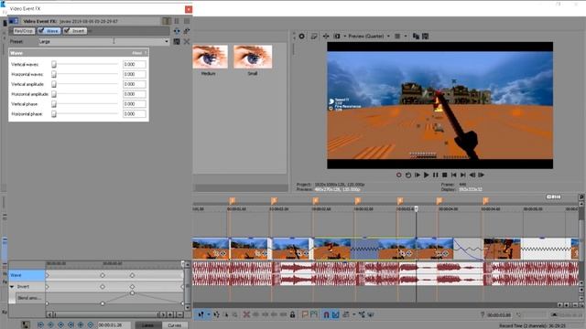Uncheck the Invert effect checkbox
586x329 pixels.
click(67, 30)
